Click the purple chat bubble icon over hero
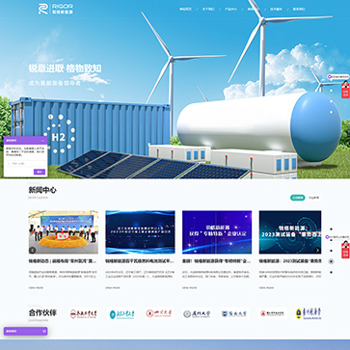The height and width of the screenshot is (350, 350). 329,77
